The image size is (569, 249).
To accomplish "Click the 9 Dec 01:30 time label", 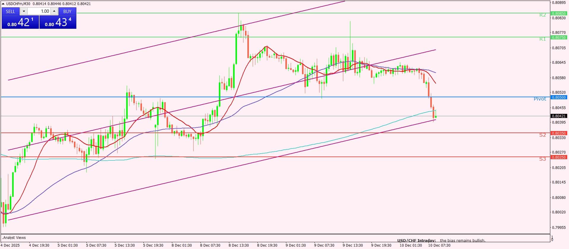I will coord(296,245).
